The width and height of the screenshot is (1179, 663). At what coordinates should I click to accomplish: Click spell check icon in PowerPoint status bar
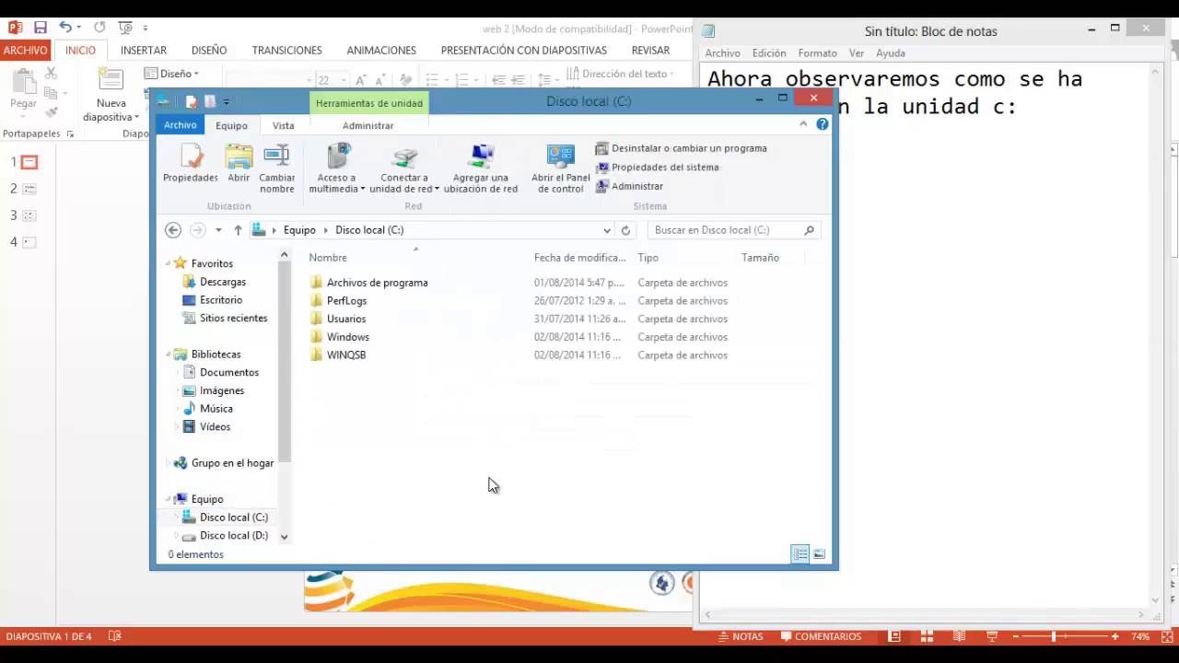click(115, 636)
